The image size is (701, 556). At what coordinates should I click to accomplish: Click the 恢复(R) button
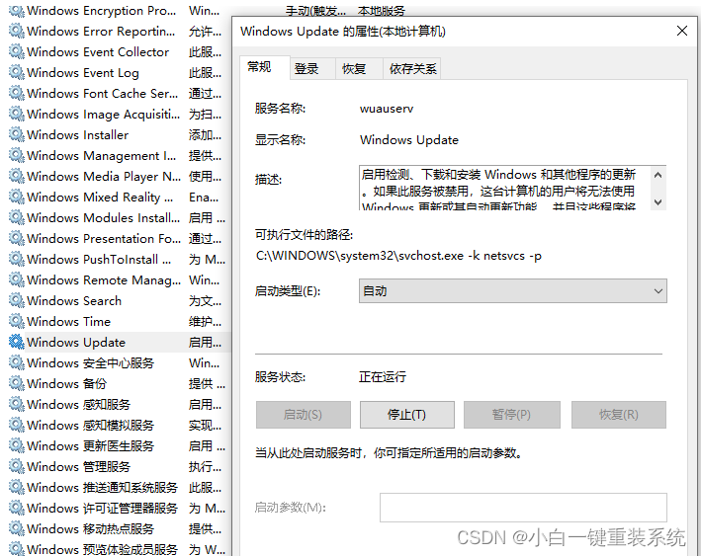coord(619,415)
